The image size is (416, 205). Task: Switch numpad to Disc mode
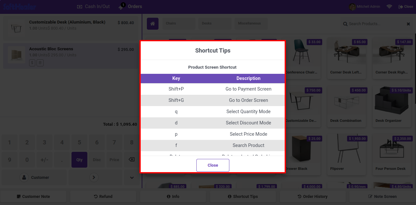click(x=97, y=160)
